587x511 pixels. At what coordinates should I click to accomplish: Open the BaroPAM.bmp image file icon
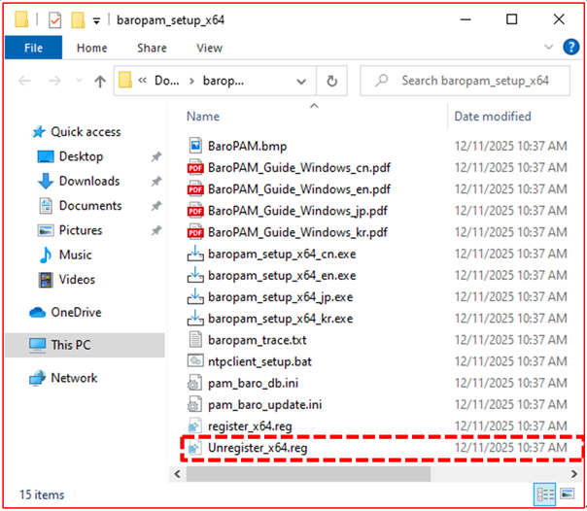click(x=195, y=146)
